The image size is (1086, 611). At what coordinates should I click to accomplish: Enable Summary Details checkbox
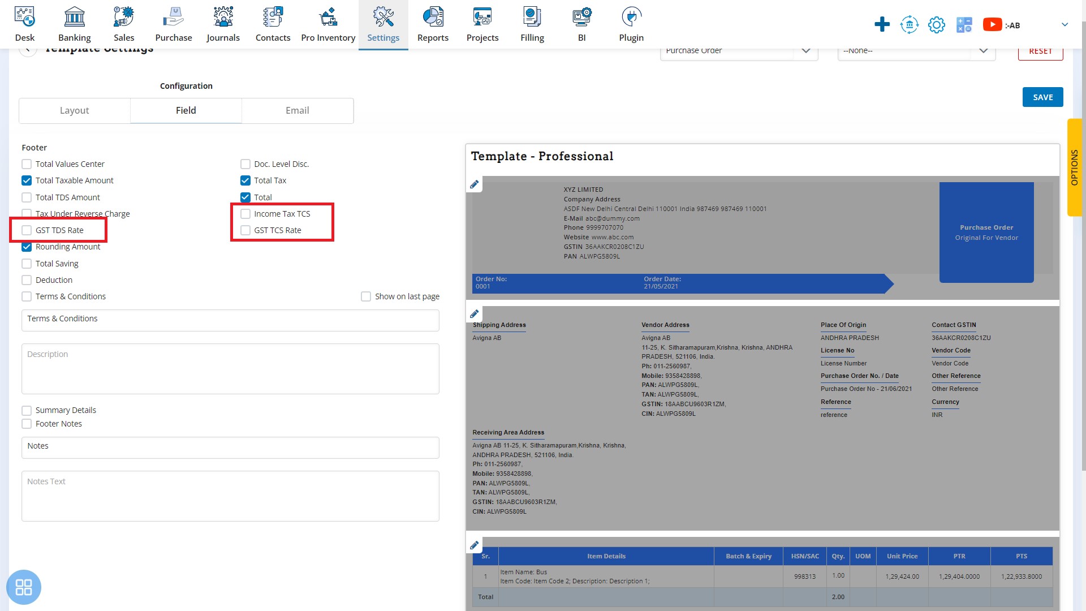27,410
